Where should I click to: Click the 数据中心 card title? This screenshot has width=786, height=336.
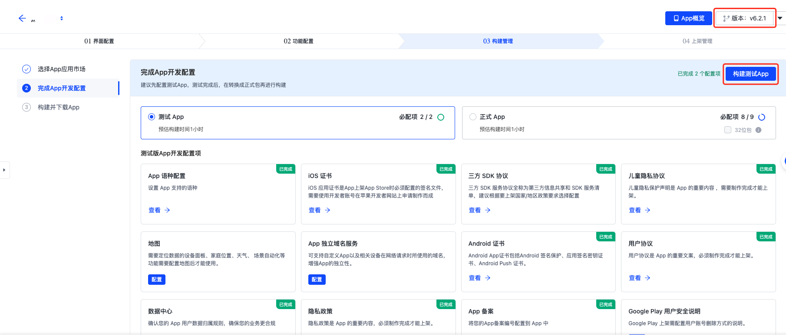tap(160, 311)
